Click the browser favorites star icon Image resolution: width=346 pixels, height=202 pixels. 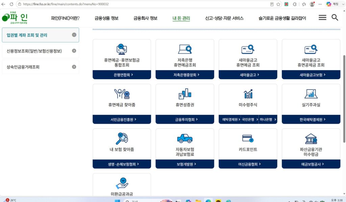click(x=278, y=4)
